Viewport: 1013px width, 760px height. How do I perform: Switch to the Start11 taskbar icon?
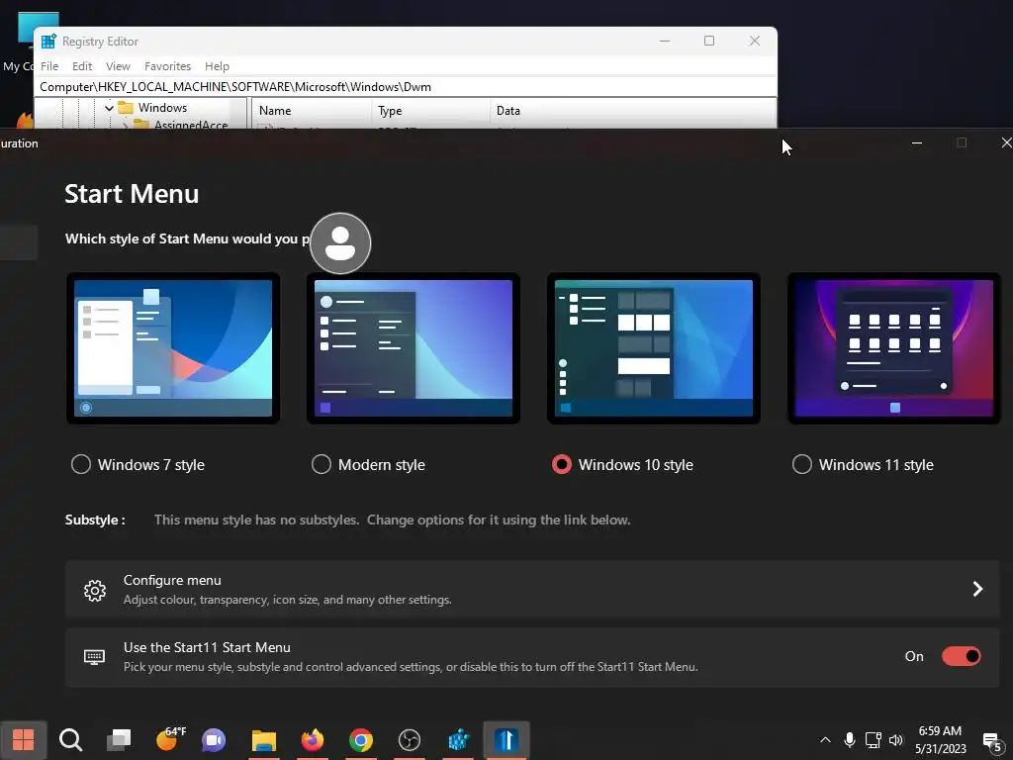pos(506,740)
